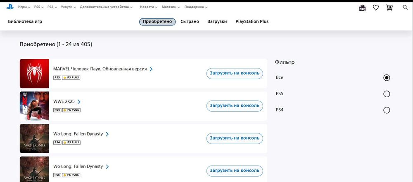Screen dimensions: 413x182
Task: Click the PS5 badge under MARVEL Человек-Паук
Action: pos(57,78)
